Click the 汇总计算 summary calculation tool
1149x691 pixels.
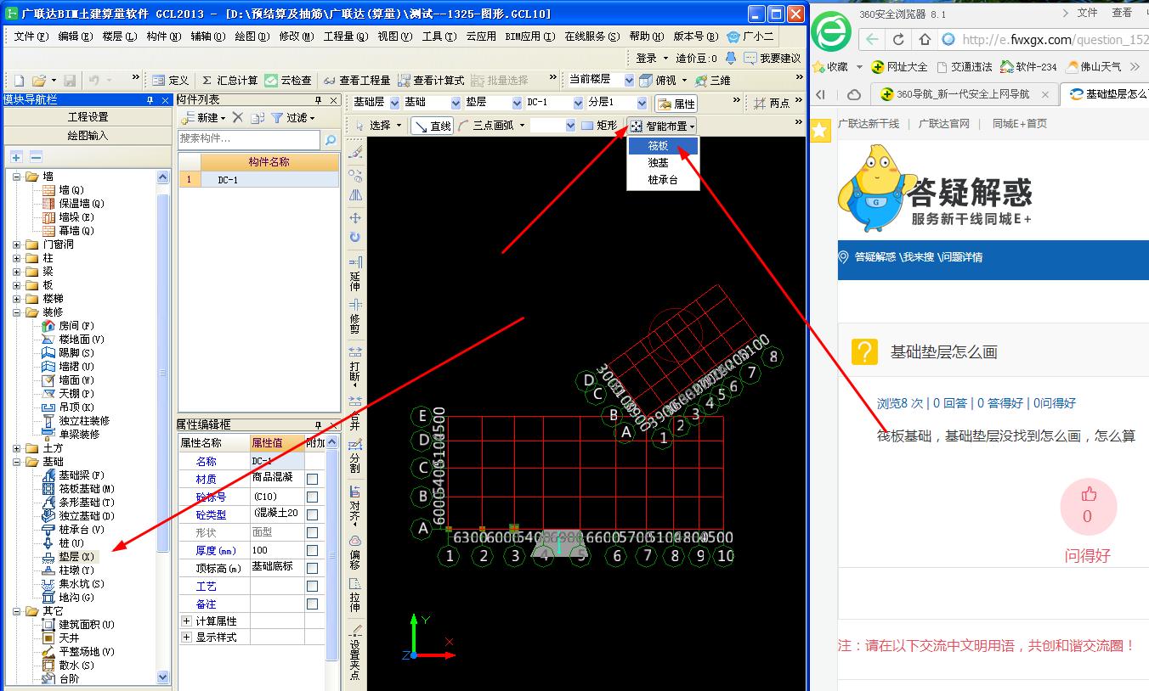pos(229,80)
